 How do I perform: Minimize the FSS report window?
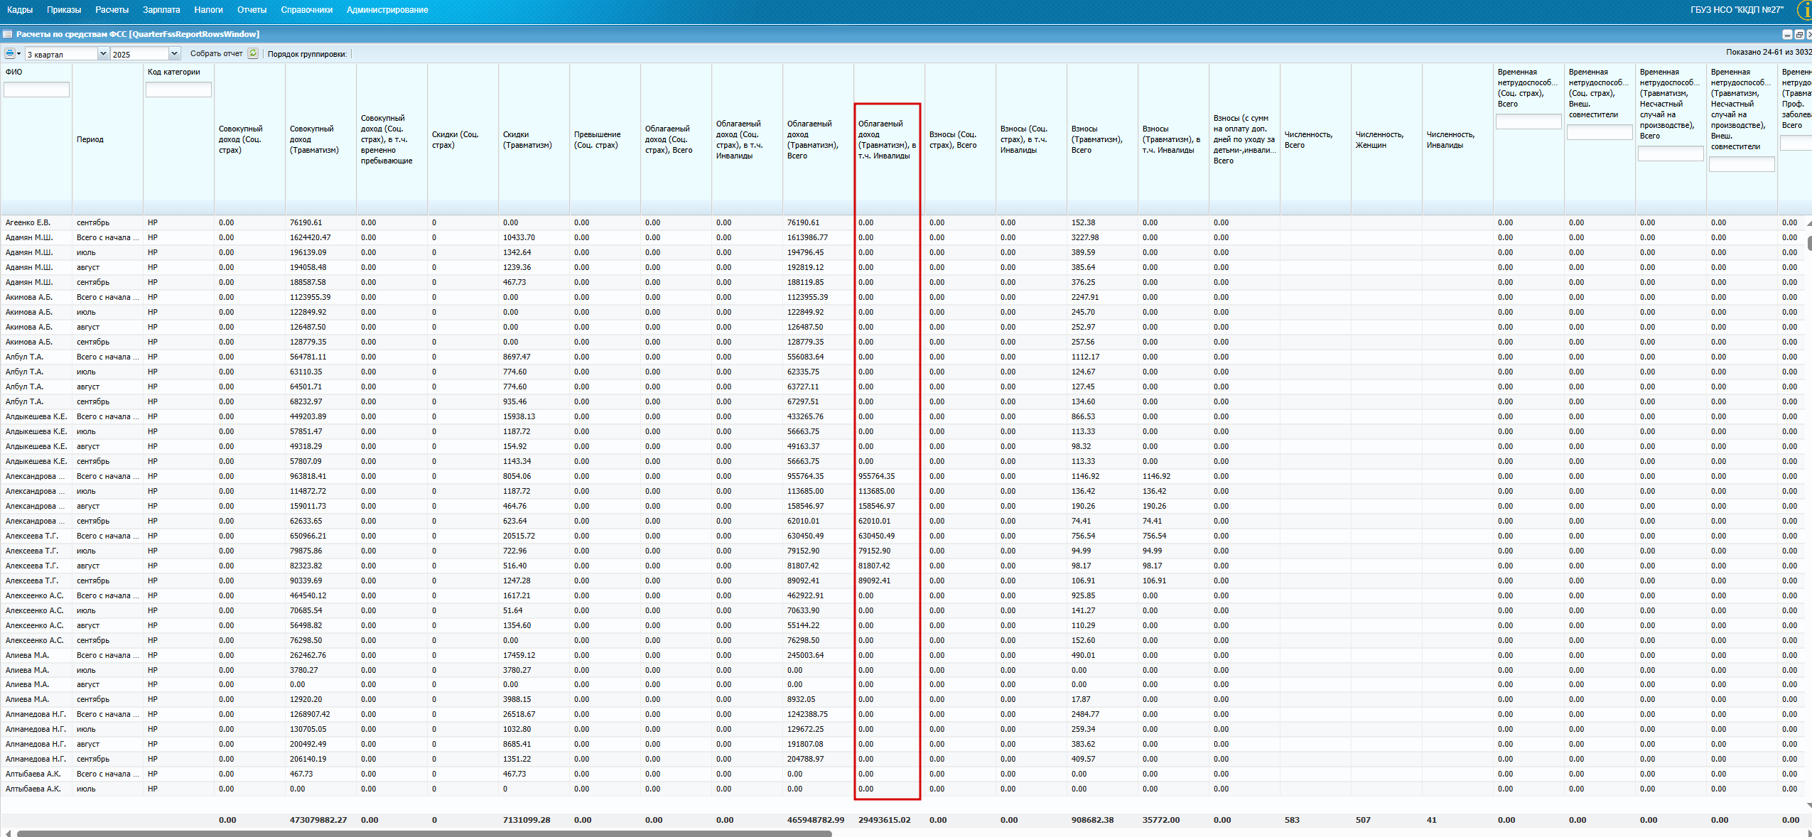(1787, 34)
